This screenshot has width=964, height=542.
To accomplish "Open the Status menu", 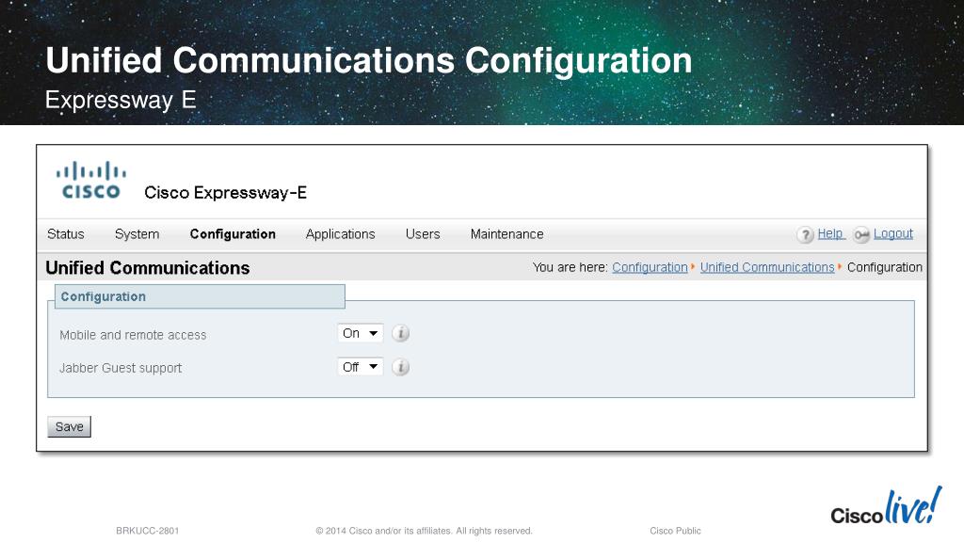I will [66, 234].
